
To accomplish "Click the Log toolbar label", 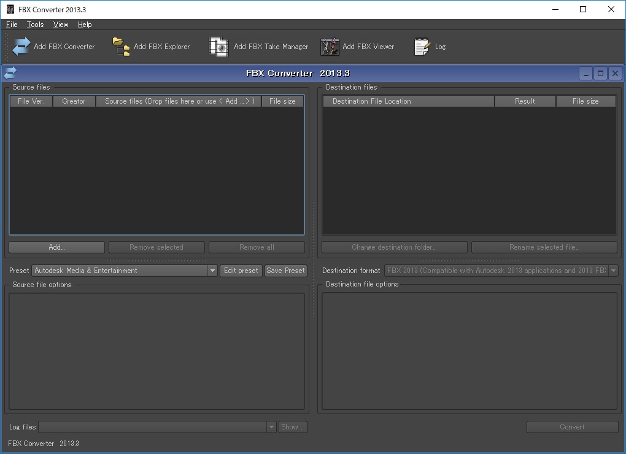I will click(441, 47).
